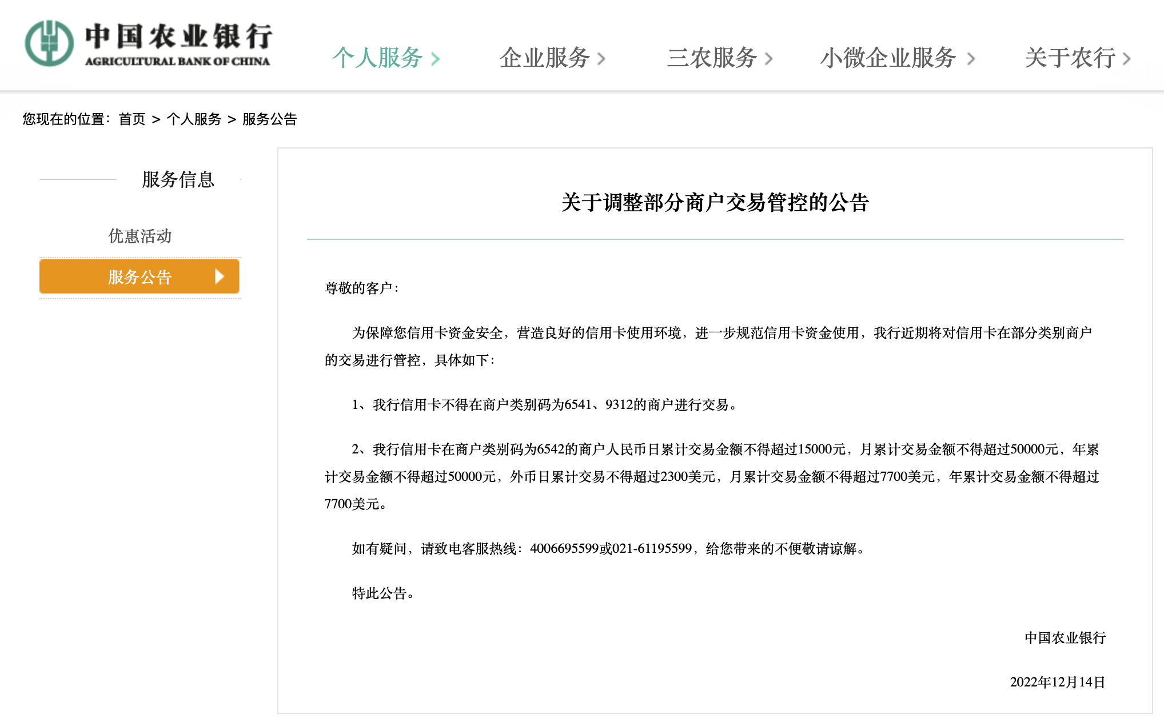
Task: Open the 企业服务 navigation menu
Action: pyautogui.click(x=544, y=58)
